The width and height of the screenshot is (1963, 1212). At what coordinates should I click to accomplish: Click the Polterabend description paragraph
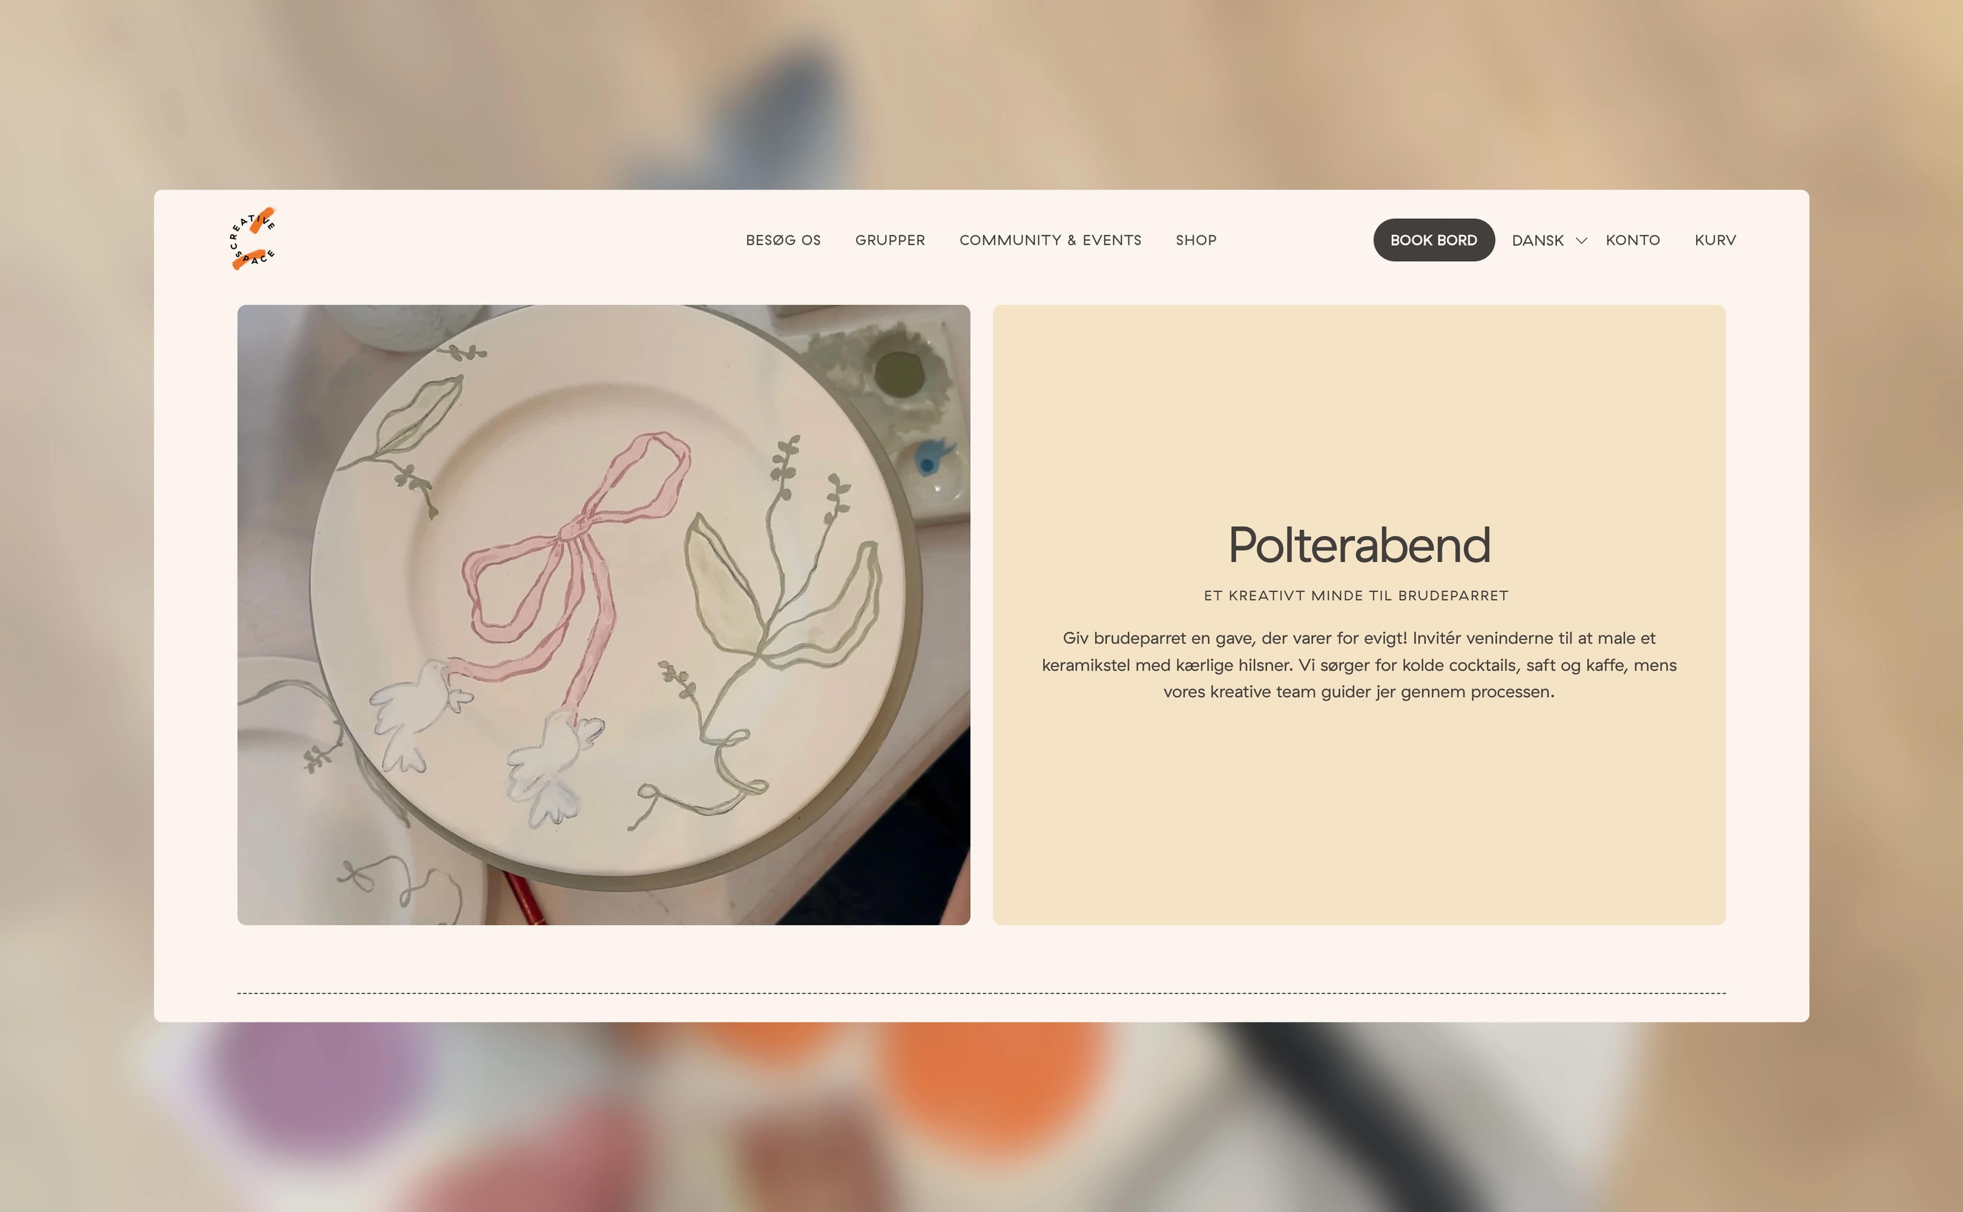click(1359, 665)
